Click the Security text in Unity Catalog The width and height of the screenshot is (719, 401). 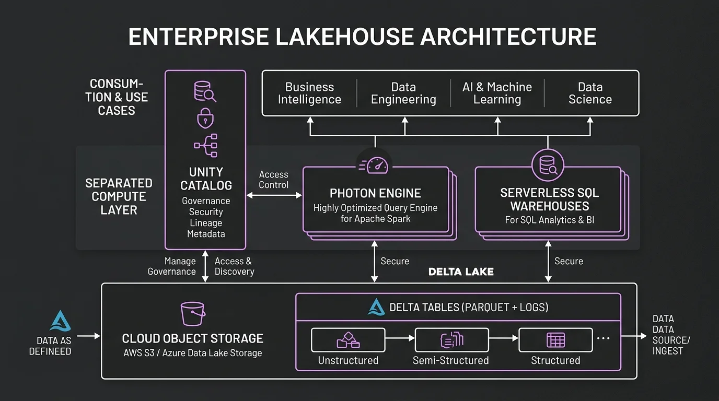206,212
